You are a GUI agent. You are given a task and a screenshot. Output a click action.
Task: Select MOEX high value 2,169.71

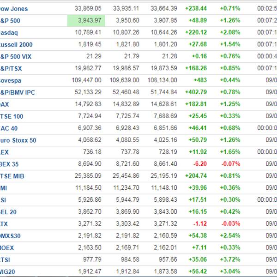[x=127, y=247]
